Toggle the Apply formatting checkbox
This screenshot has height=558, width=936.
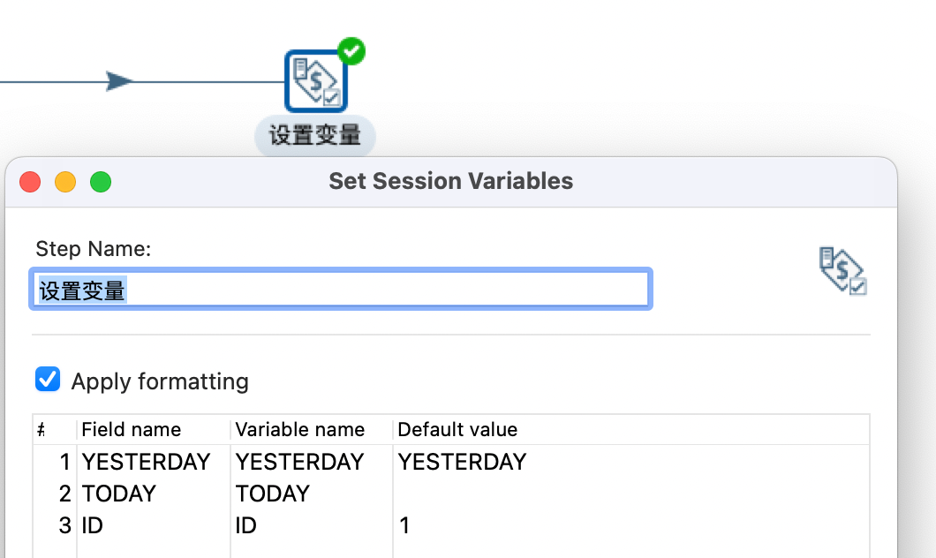click(x=48, y=381)
